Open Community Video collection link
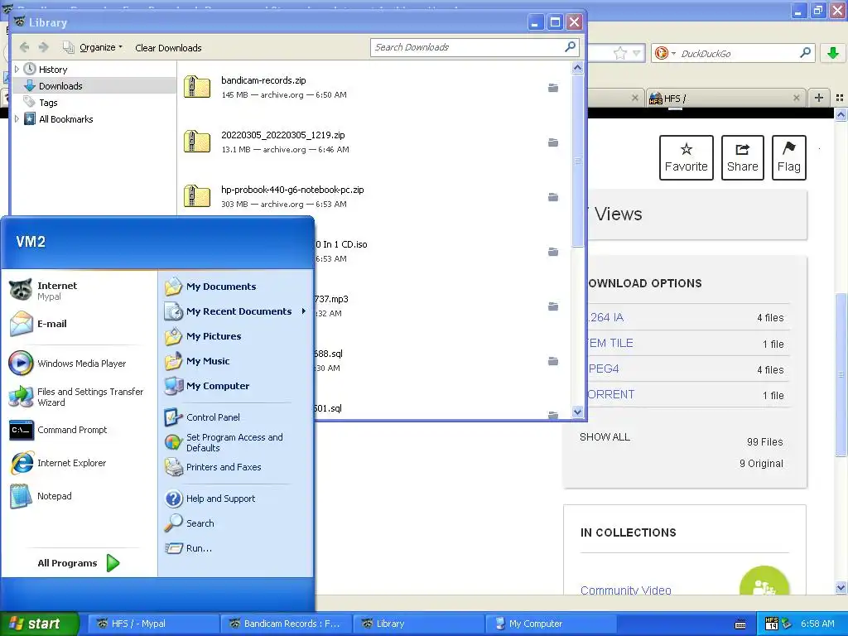This screenshot has height=636, width=848. [x=626, y=590]
